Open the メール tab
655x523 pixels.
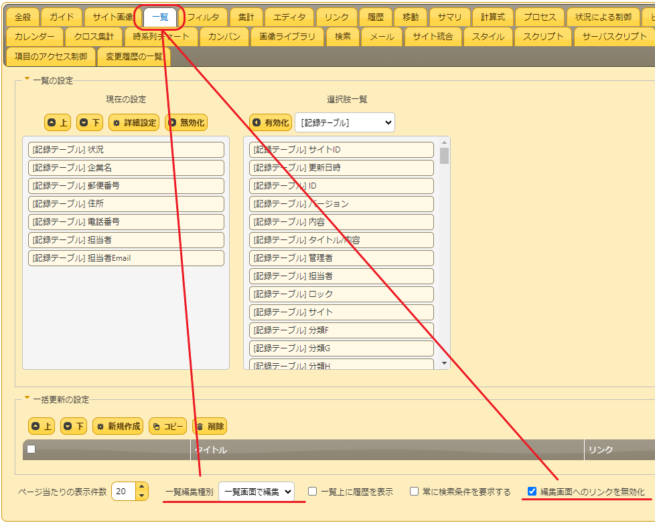coord(382,37)
